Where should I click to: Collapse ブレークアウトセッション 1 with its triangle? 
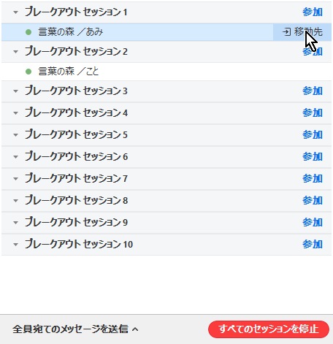click(x=16, y=12)
